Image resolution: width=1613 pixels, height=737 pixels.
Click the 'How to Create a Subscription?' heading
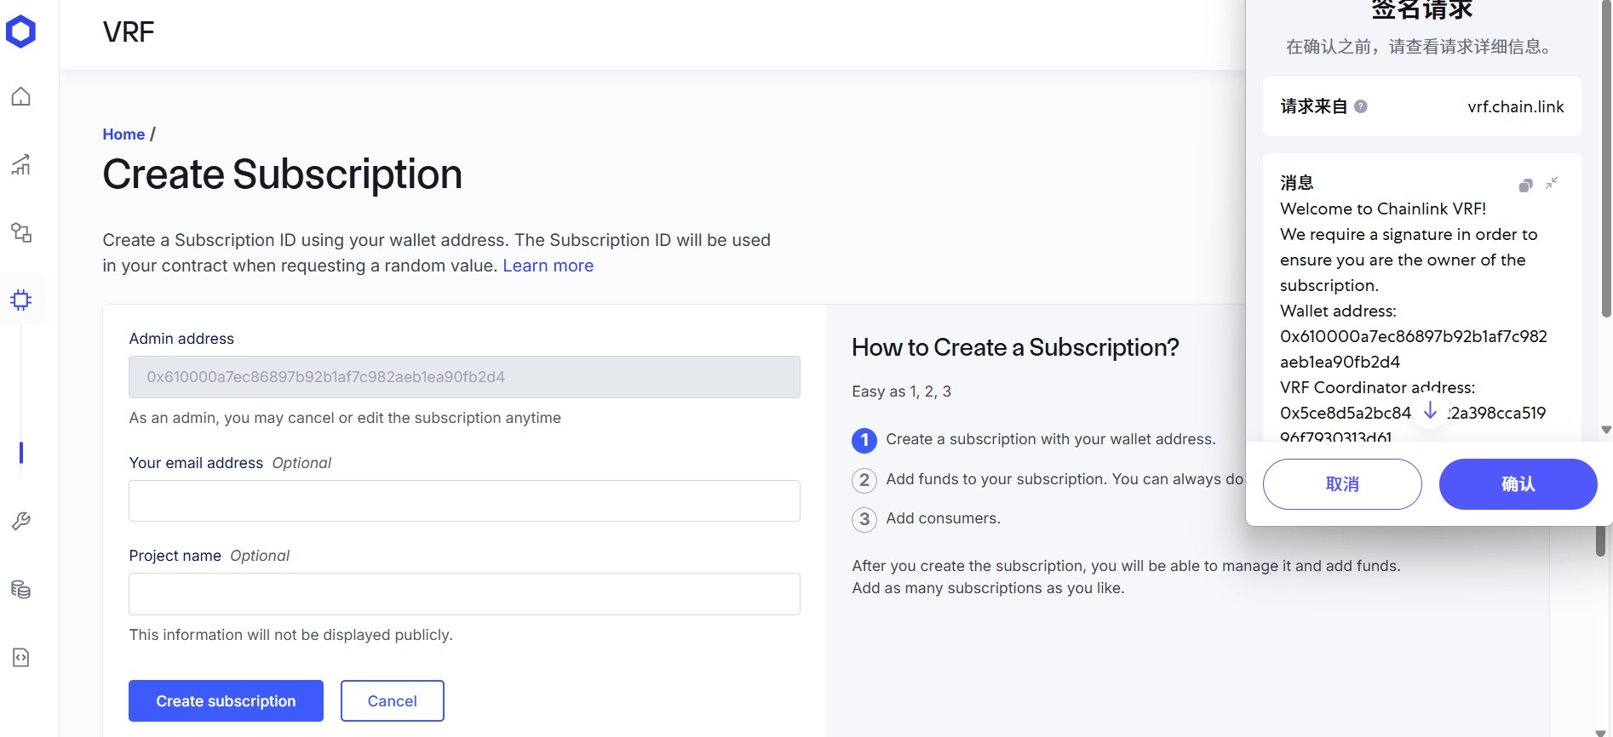point(1015,347)
